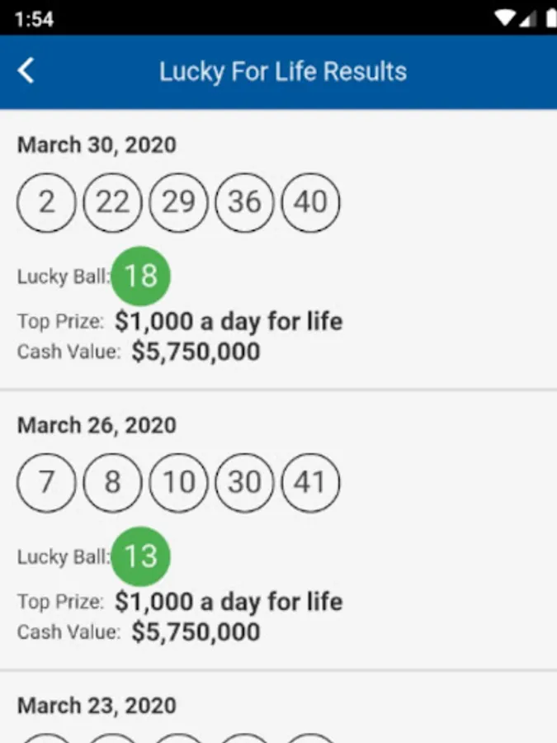
Task: Tap the back arrow in header
Action: (26, 71)
